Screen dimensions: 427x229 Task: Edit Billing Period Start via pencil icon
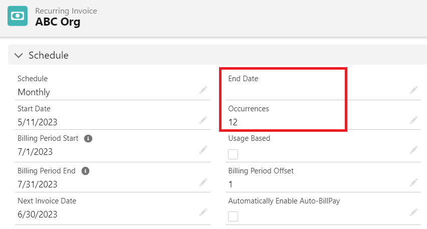(202, 150)
